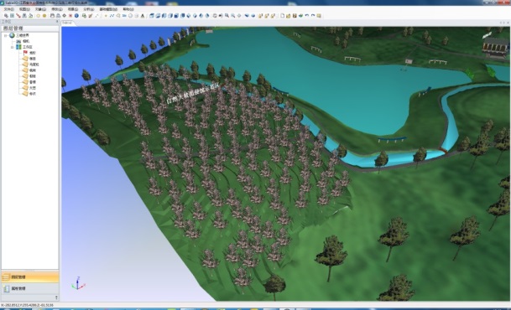Click the undo arrow icon in toolbar
This screenshot has width=511, height=310.
point(307,16)
